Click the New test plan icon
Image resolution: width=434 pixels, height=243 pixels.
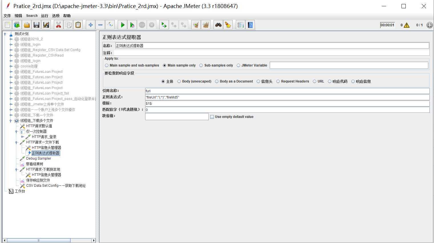(7, 25)
